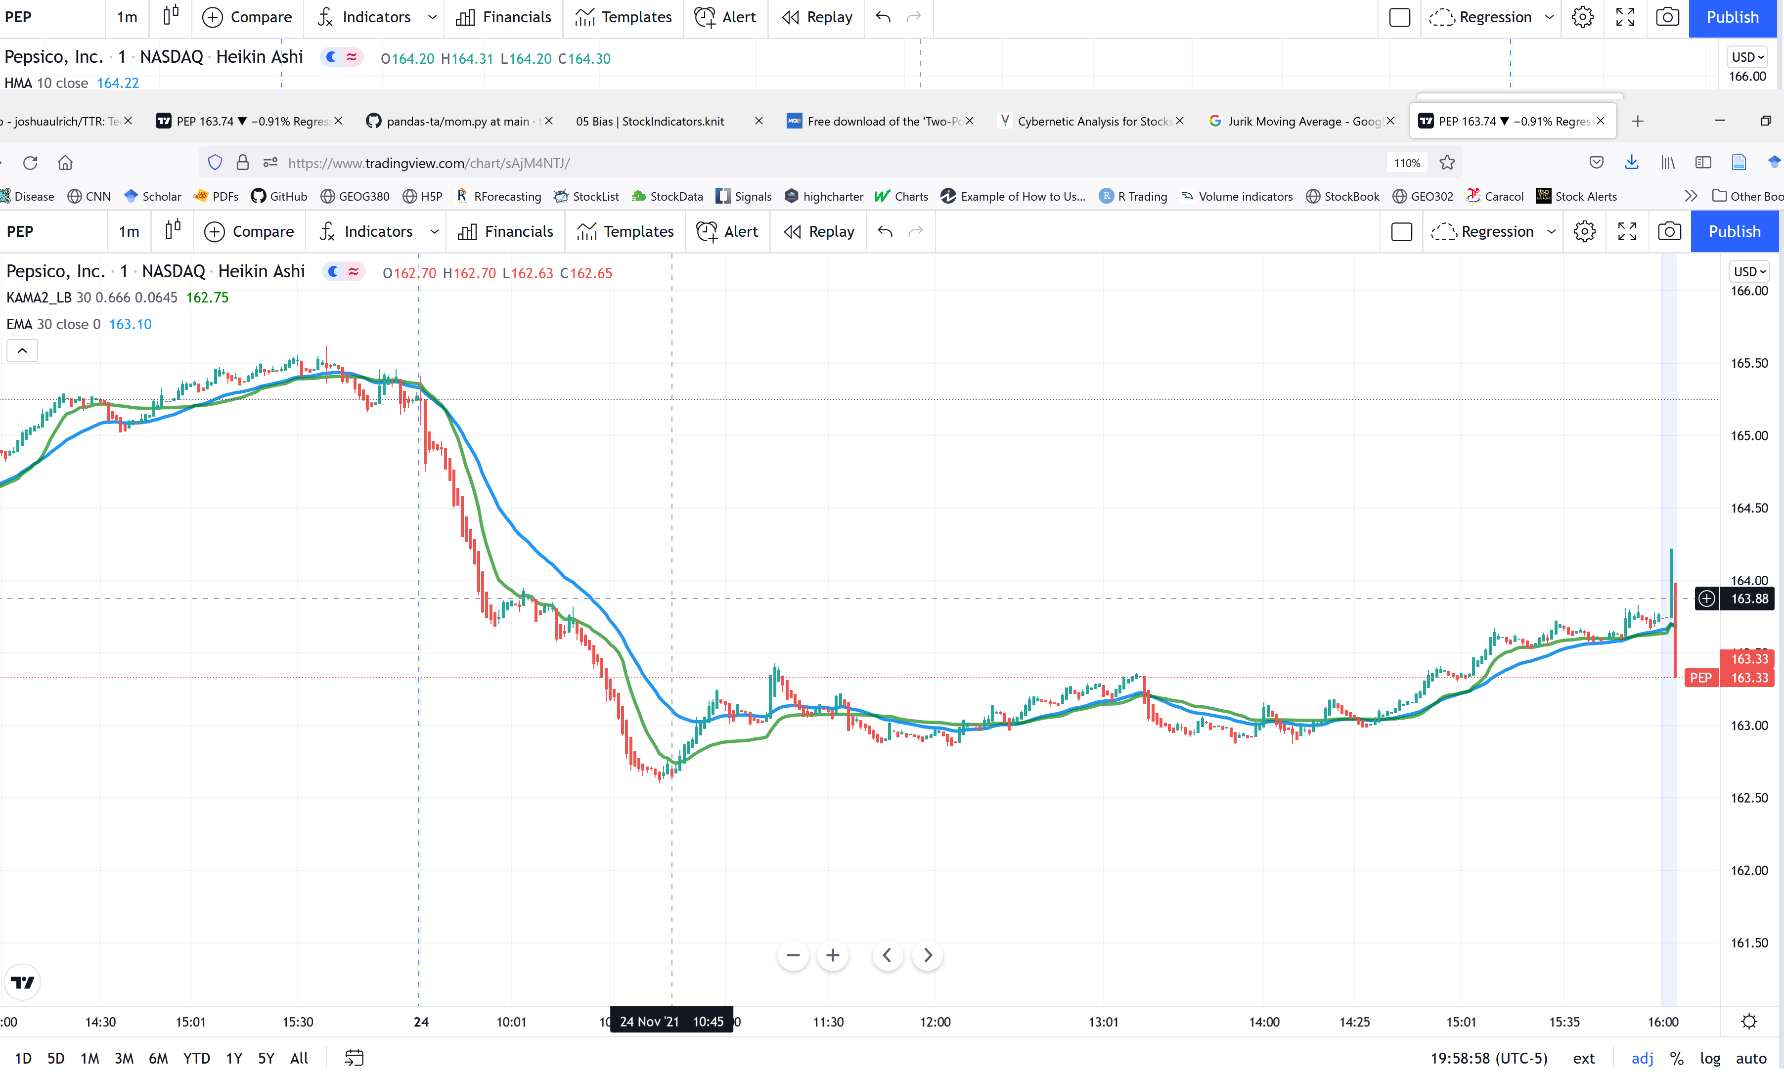1784x1072 pixels.
Task: Open Other Bookmarks folder
Action: click(1747, 196)
